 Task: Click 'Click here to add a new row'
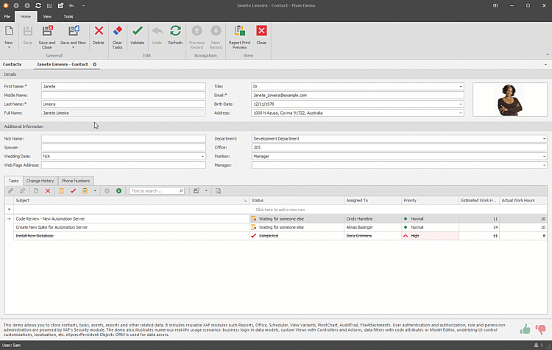pyautogui.click(x=280, y=210)
